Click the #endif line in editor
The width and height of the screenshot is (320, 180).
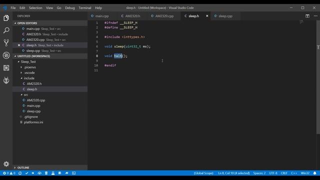pyautogui.click(x=110, y=65)
